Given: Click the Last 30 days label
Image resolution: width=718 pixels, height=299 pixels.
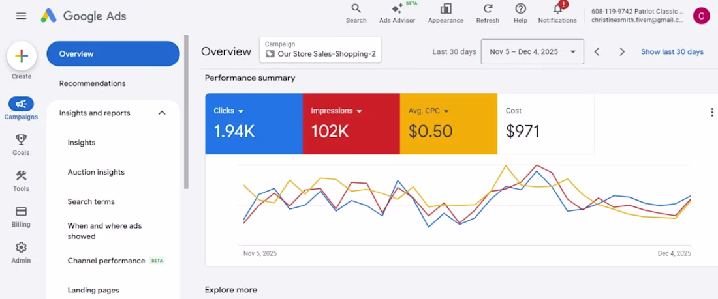Looking at the screenshot, I should 454,51.
